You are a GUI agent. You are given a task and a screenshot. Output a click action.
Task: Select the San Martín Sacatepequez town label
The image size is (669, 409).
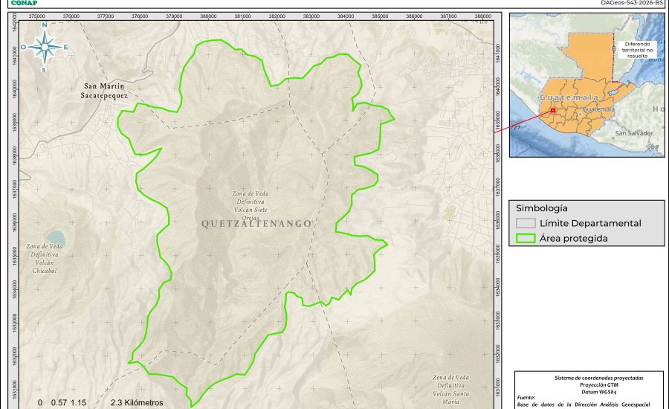pos(105,91)
